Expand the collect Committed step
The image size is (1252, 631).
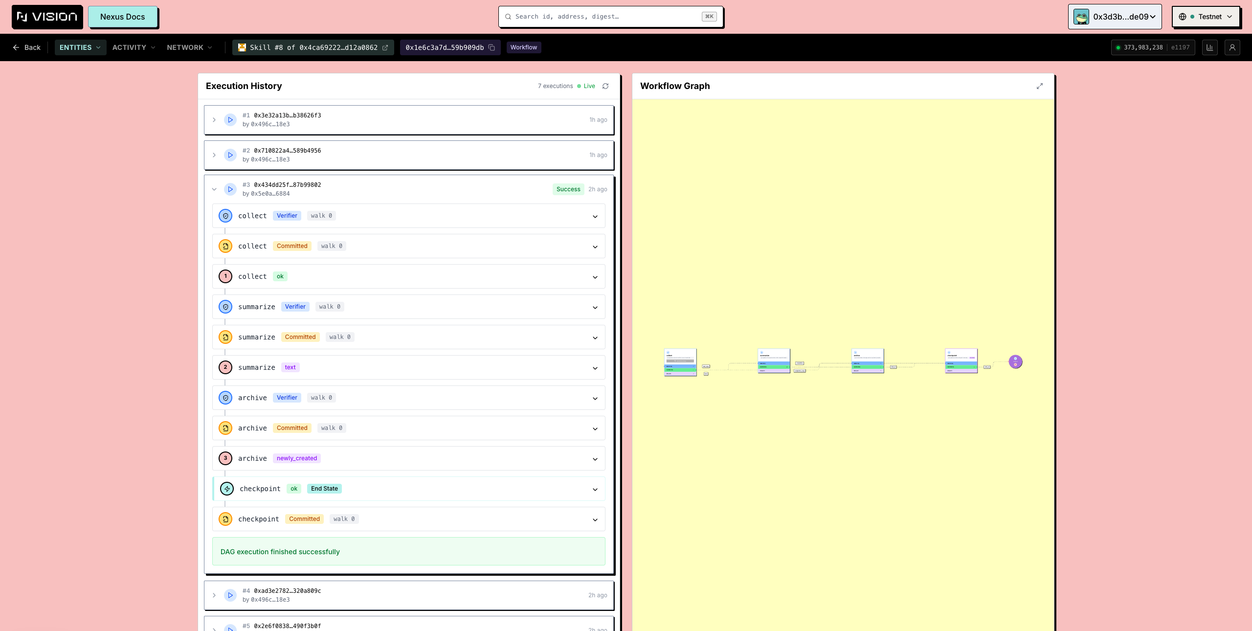pos(595,247)
